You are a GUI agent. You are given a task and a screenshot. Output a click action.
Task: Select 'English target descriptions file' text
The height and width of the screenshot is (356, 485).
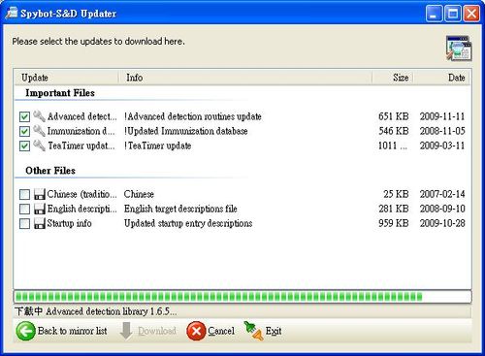[180, 209]
